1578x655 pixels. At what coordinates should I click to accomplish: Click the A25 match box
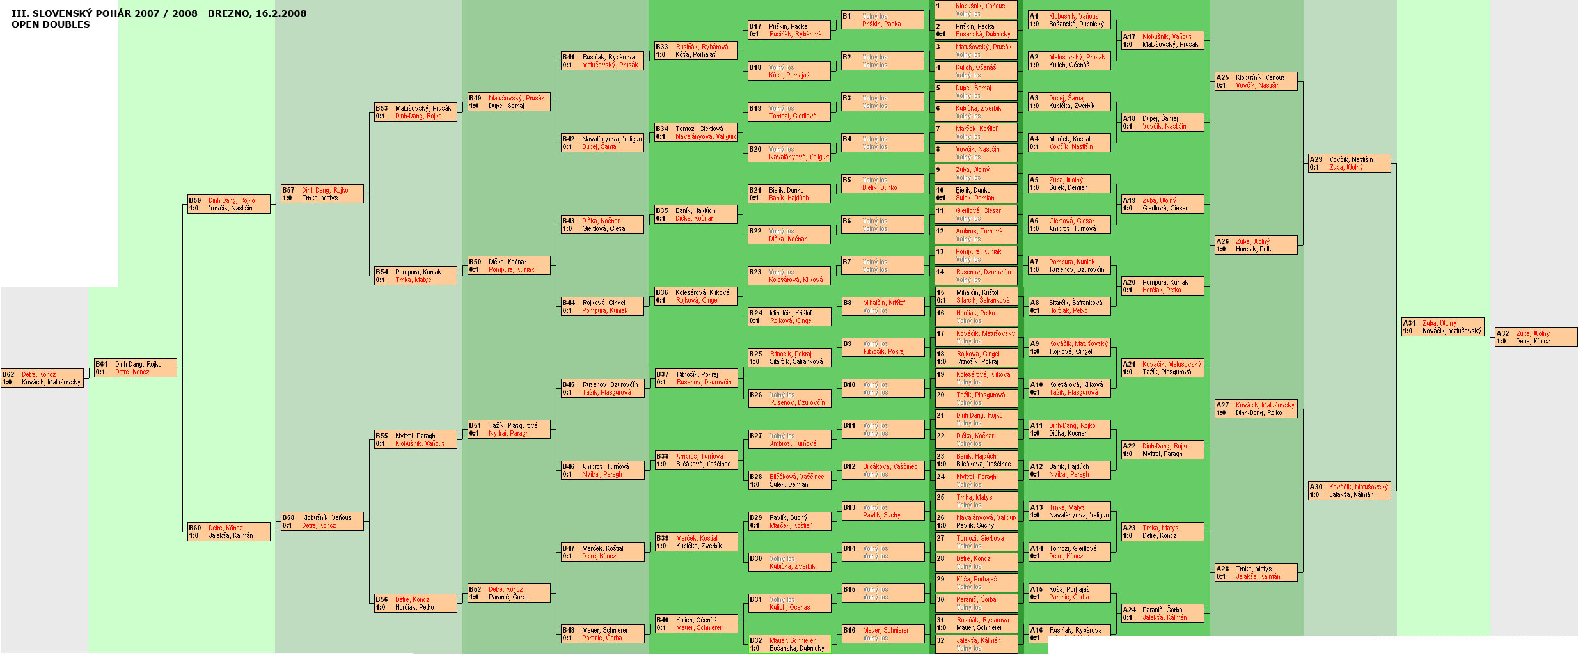click(x=1256, y=81)
